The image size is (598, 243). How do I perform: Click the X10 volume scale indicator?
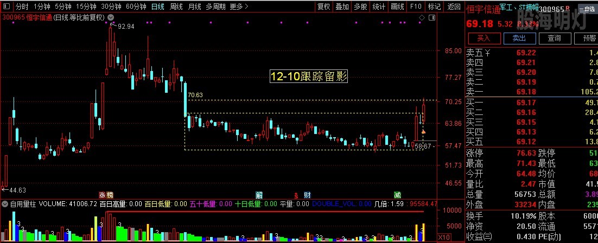443,237
